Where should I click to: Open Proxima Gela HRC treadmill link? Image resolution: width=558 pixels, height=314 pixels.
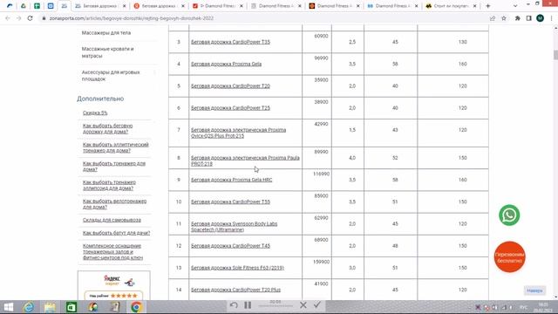pos(232,180)
